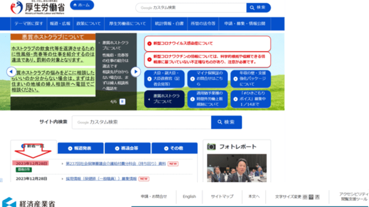Open 報道・広報 menu

coord(60,23)
